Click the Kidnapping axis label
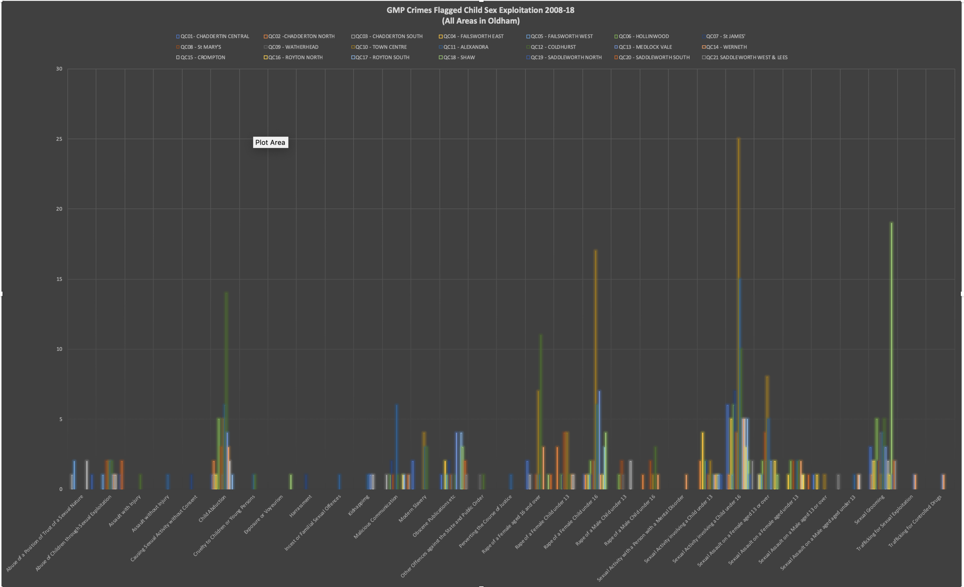The width and height of the screenshot is (964, 587). click(x=359, y=506)
